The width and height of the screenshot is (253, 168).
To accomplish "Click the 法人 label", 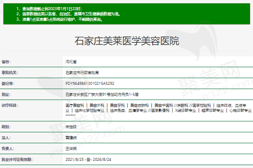I will coord(6,138).
